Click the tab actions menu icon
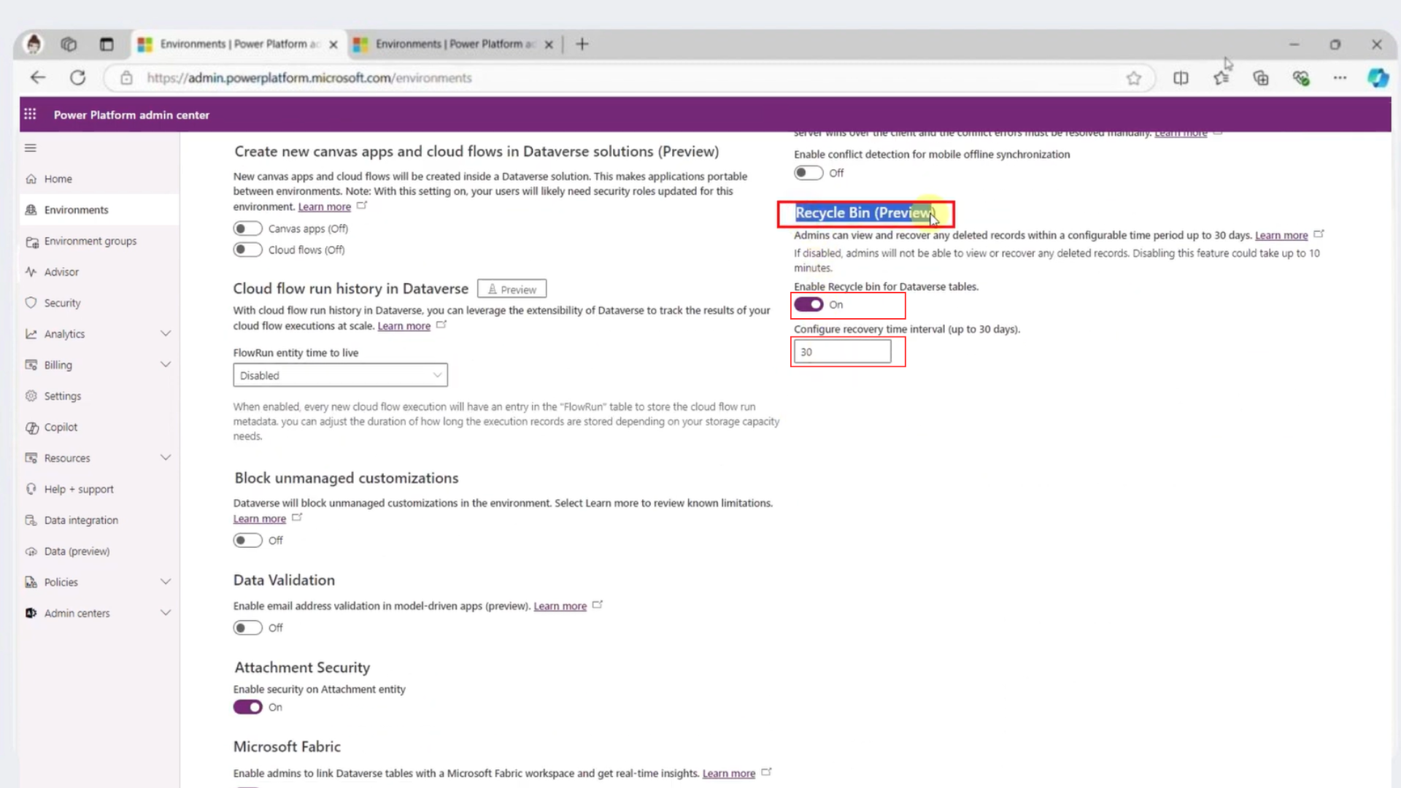Viewport: 1401px width, 788px height. click(107, 45)
